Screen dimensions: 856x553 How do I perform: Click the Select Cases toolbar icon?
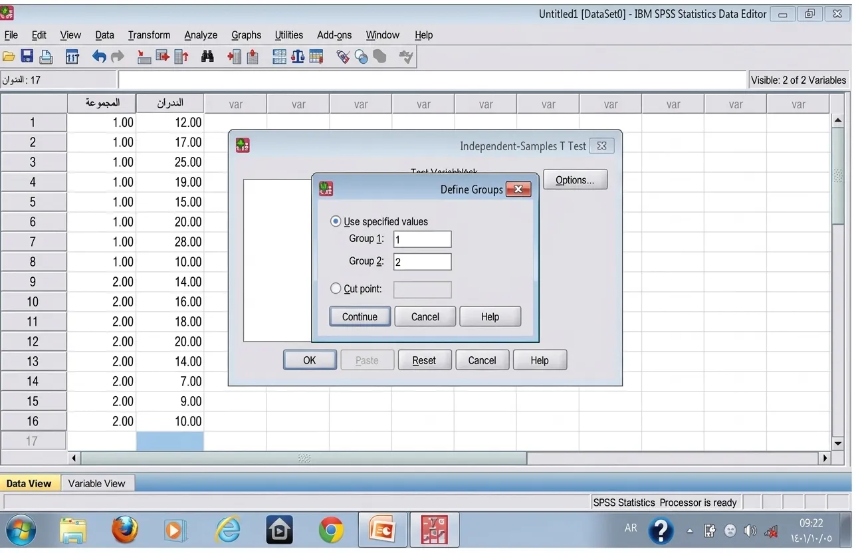click(x=316, y=57)
